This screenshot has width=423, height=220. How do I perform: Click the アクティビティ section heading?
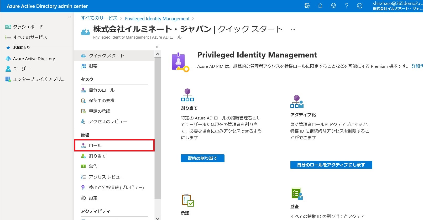pyautogui.click(x=95, y=211)
